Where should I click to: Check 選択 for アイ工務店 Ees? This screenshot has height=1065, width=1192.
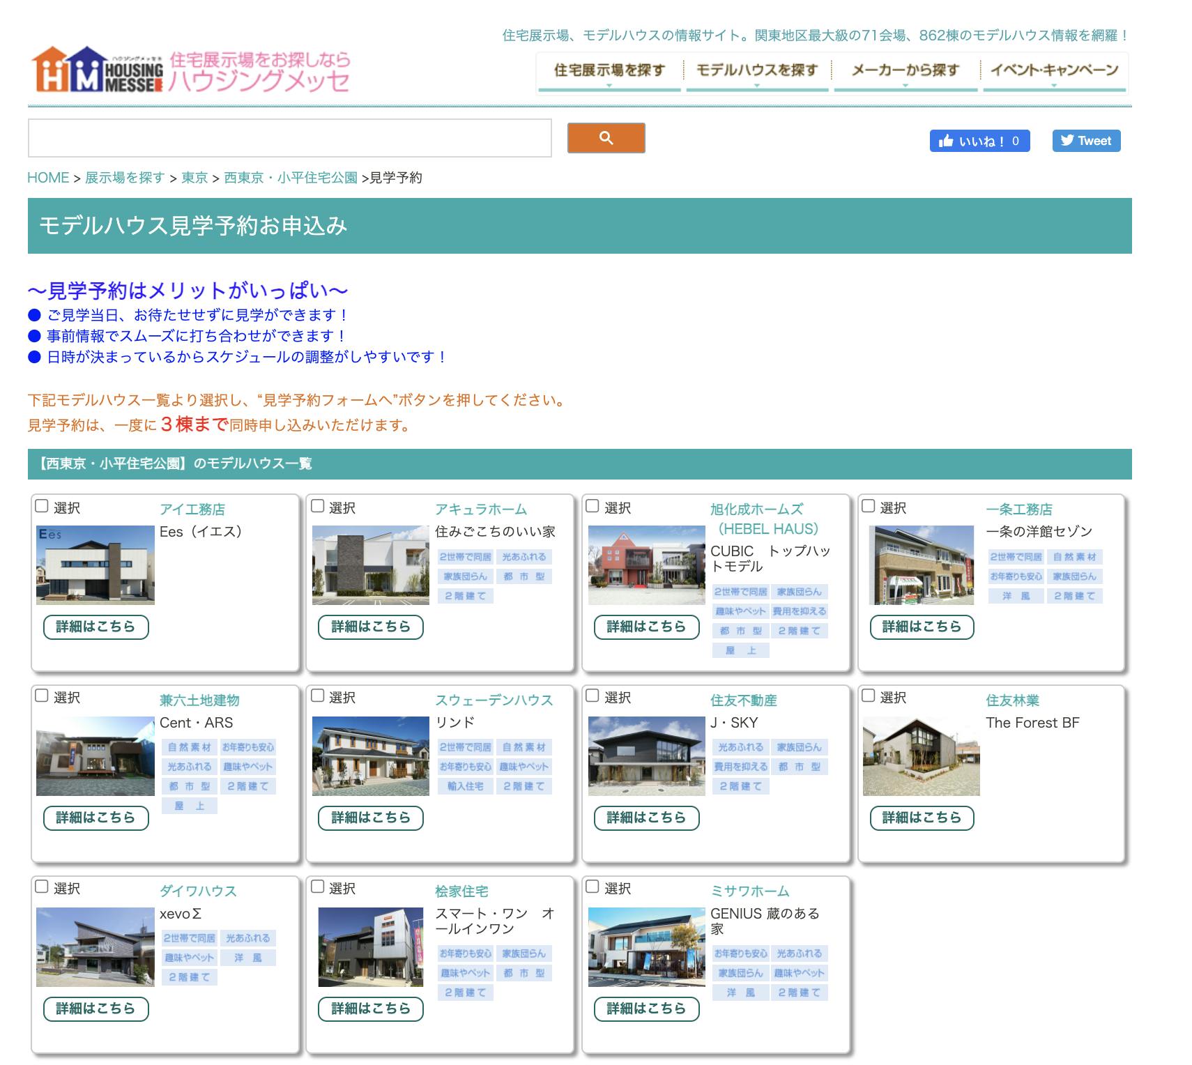pos(42,506)
